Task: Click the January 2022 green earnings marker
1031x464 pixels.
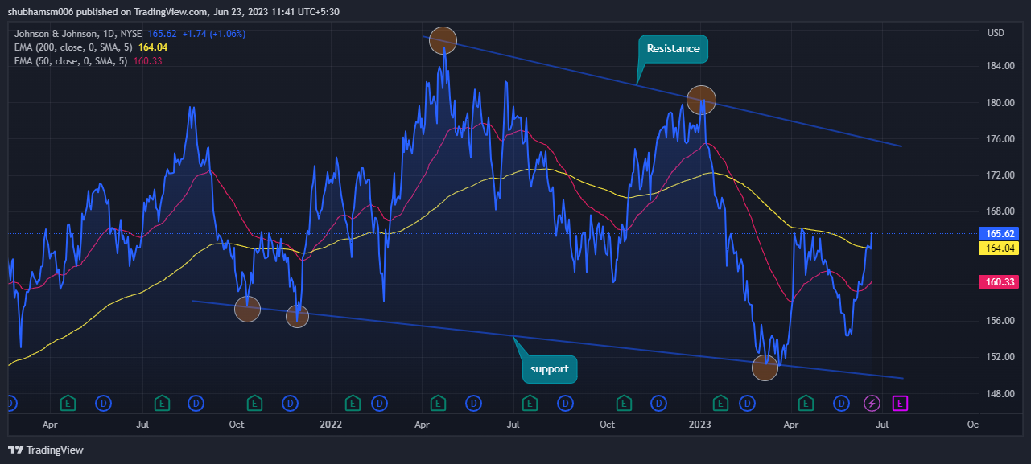Action: coord(353,402)
